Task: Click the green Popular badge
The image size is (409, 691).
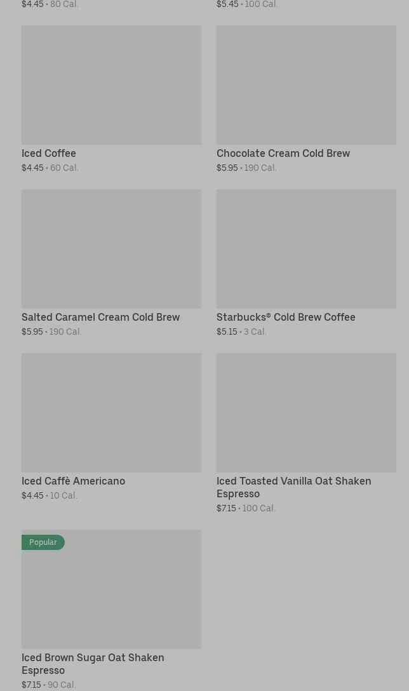Action: [43, 542]
